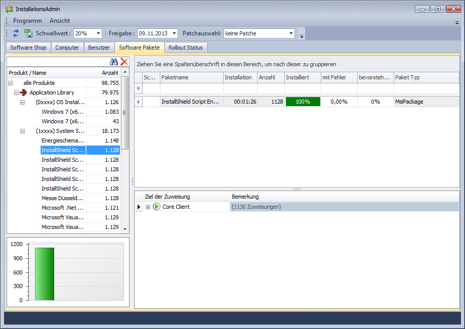The image size is (465, 329).
Task: Switch to the Rollout Status tab
Action: [x=185, y=48]
